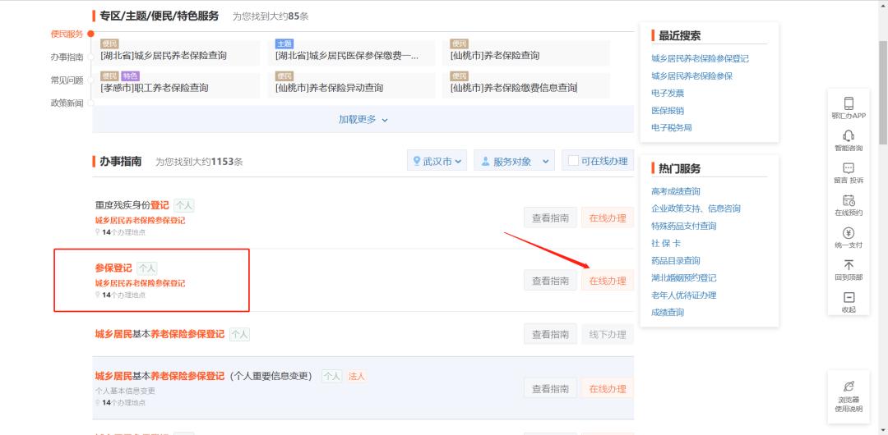
Task: Open hot service 老年人优待证办理
Action: pyautogui.click(x=683, y=295)
